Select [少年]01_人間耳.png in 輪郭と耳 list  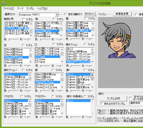tap(17, 26)
